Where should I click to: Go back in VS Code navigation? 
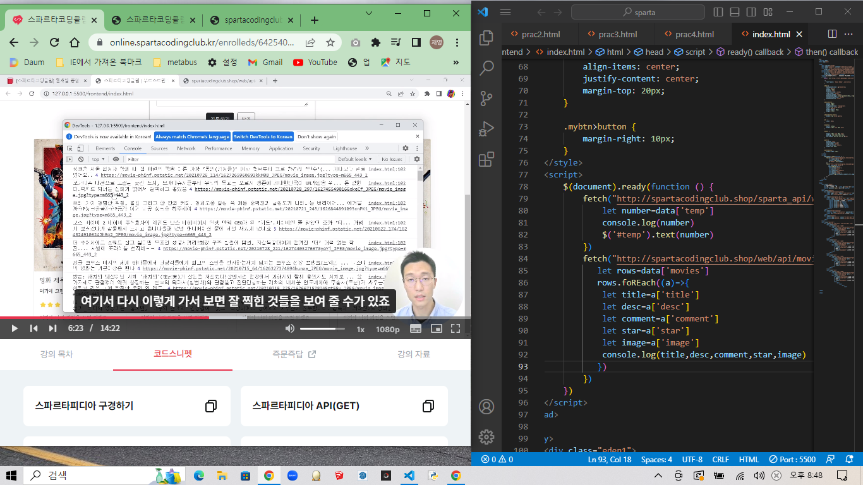[x=541, y=12]
